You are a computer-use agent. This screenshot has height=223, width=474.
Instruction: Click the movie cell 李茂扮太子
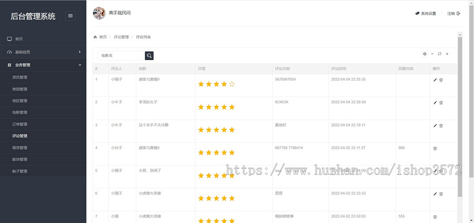coord(148,102)
